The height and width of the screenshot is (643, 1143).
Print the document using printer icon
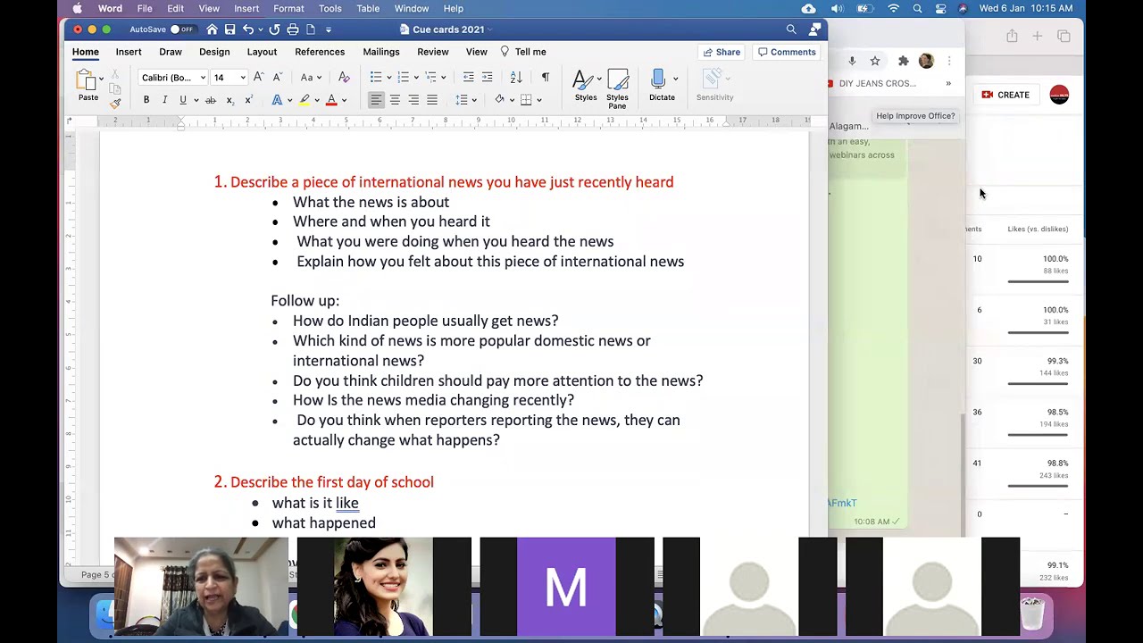293,29
